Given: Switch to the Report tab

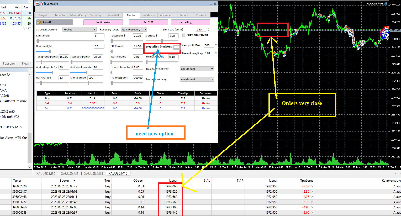Looking at the screenshot, I should pos(184,15).
